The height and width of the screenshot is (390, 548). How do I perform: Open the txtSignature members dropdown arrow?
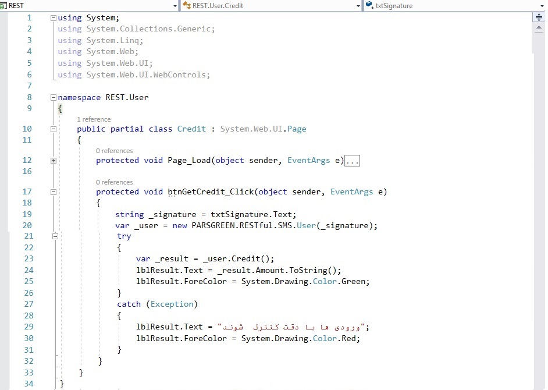point(542,6)
